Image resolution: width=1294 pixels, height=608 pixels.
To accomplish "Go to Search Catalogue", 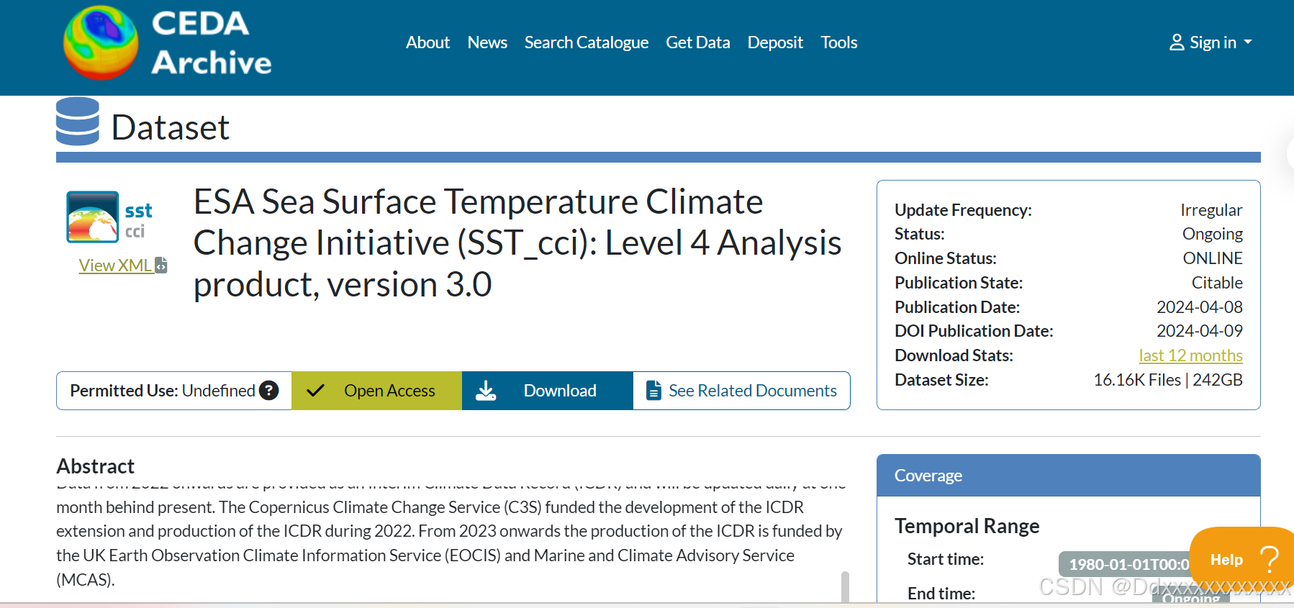I will tap(587, 42).
